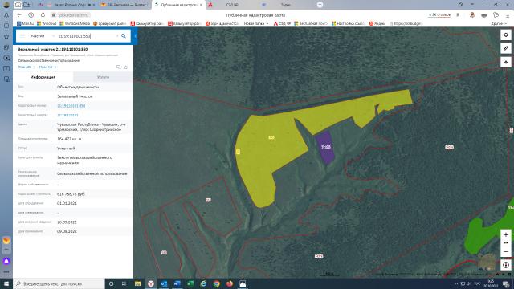Screen dimensions: 514x289
Task: Expand the Участки search type dropdown
Action: [42, 35]
